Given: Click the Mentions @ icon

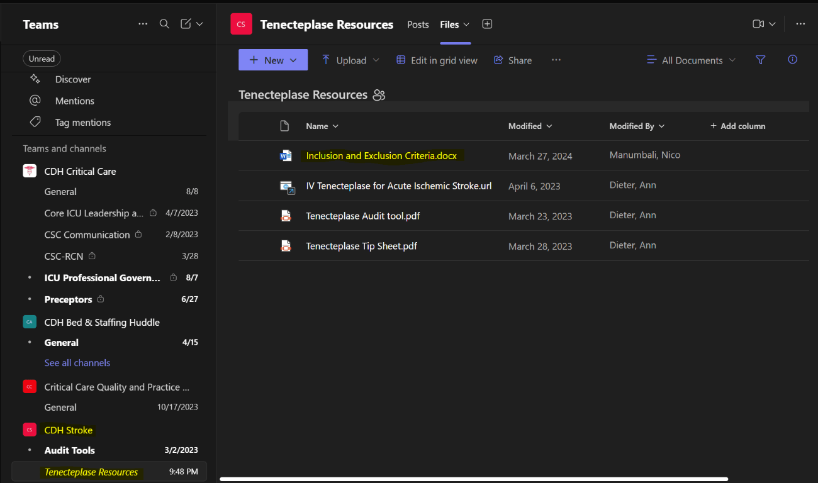Looking at the screenshot, I should pyautogui.click(x=35, y=101).
